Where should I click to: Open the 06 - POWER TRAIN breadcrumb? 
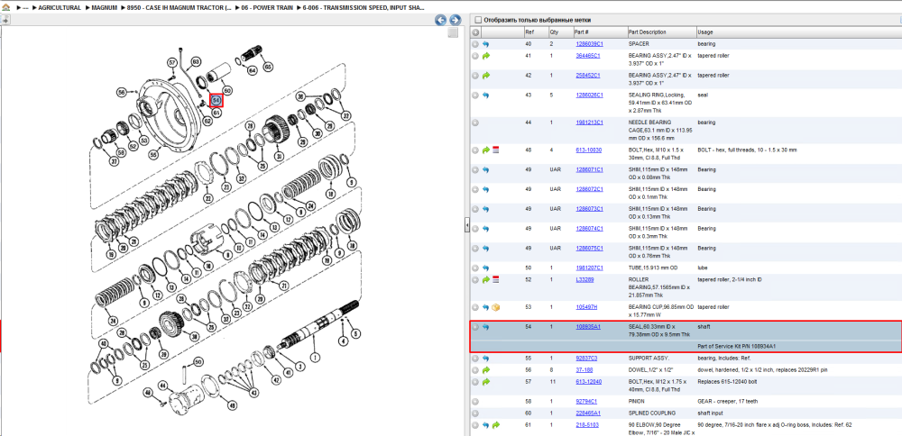click(x=266, y=8)
